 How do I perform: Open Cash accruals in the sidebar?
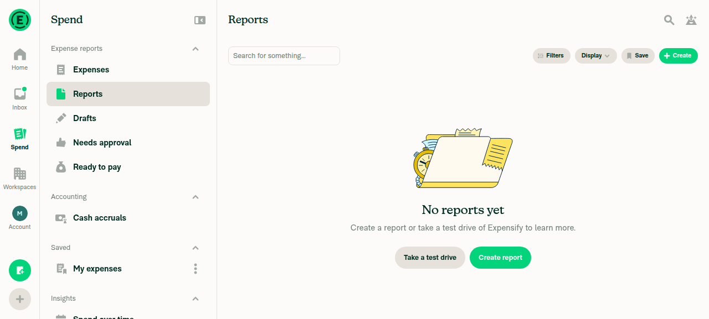(x=128, y=218)
